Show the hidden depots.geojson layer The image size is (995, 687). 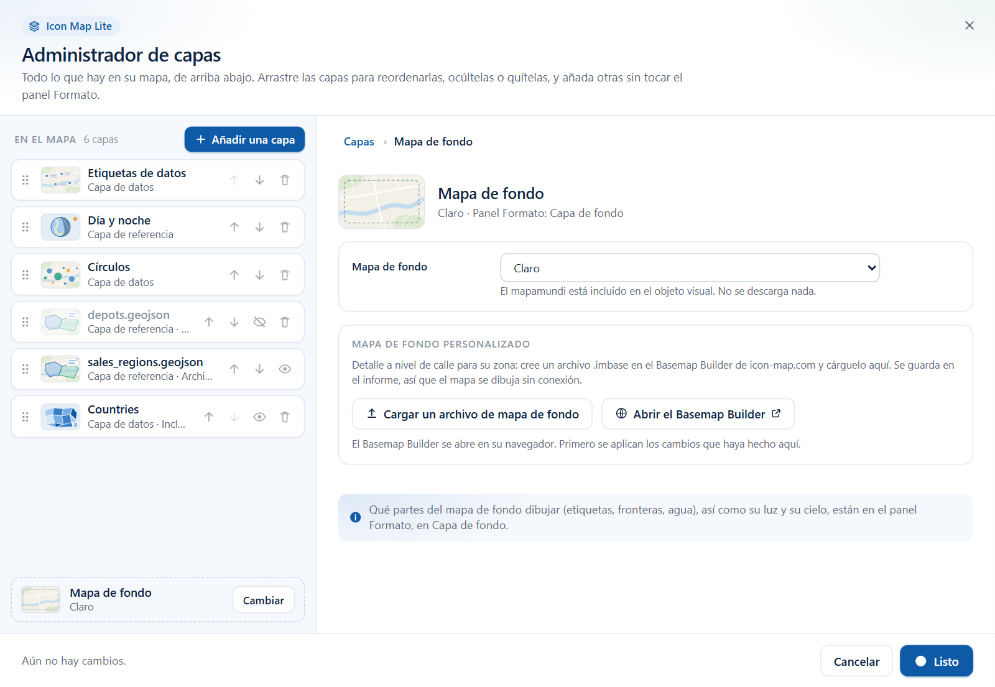(x=259, y=322)
